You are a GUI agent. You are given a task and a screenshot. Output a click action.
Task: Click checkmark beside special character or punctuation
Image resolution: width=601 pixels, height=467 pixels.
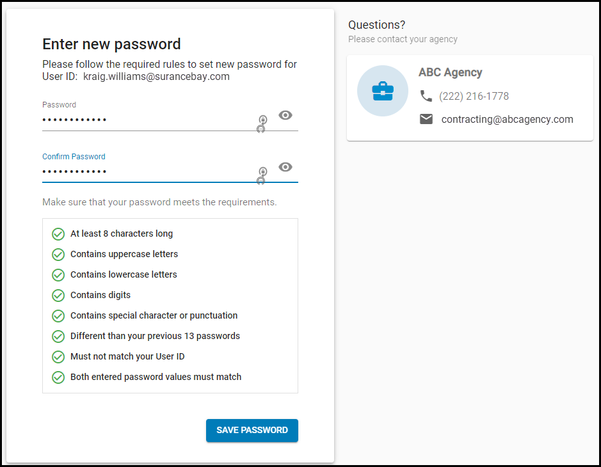click(x=58, y=315)
